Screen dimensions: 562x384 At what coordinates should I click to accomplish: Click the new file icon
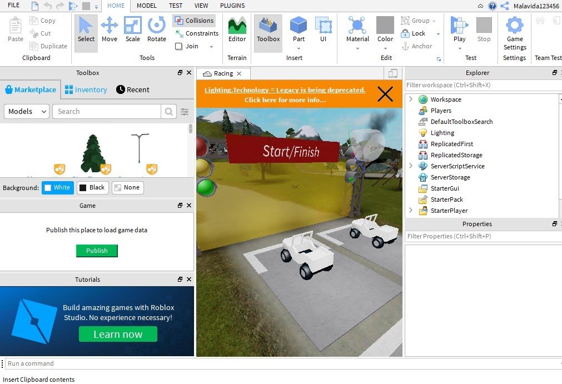point(35,6)
